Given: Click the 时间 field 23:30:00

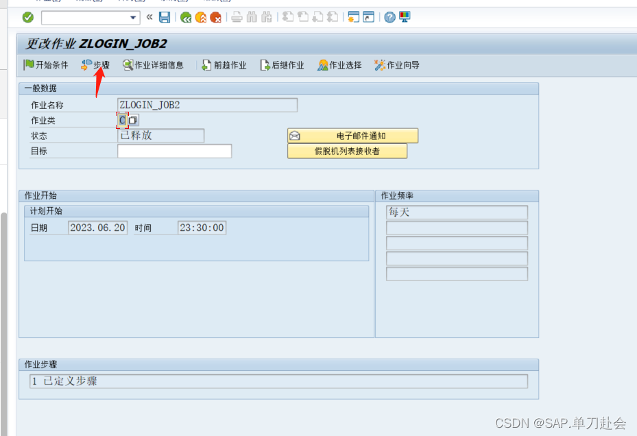Looking at the screenshot, I should [202, 228].
